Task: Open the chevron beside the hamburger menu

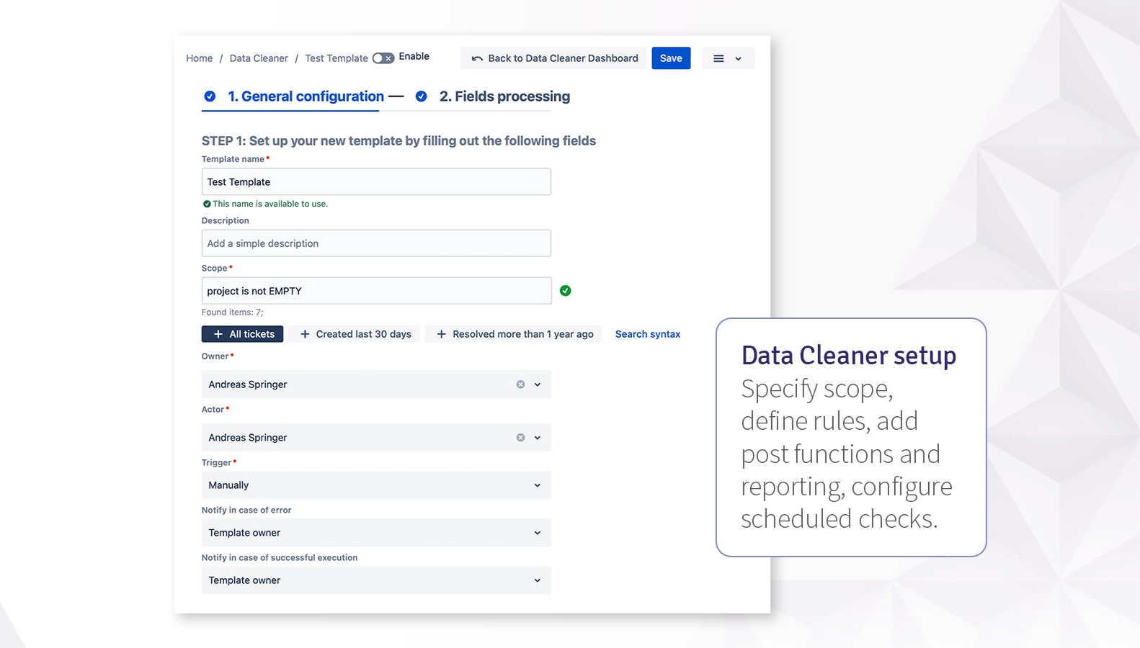Action: coord(738,59)
